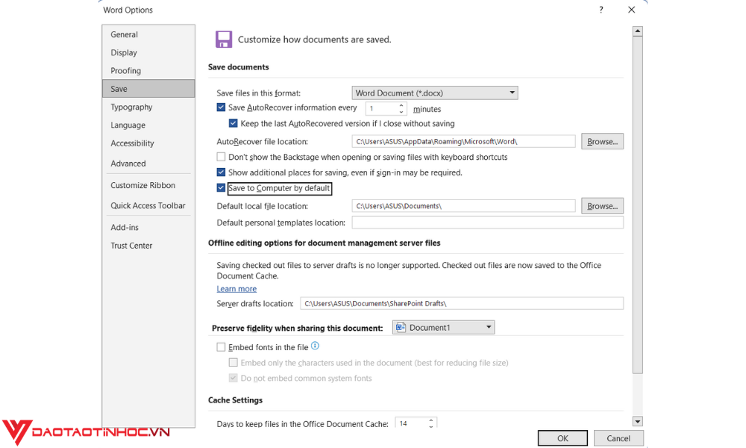Click Browse next to AutoRecover file location
The height and width of the screenshot is (448, 746).
click(601, 141)
